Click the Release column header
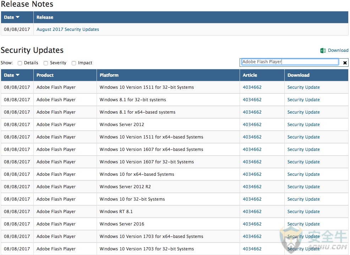The width and height of the screenshot is (350, 255). [x=45, y=17]
